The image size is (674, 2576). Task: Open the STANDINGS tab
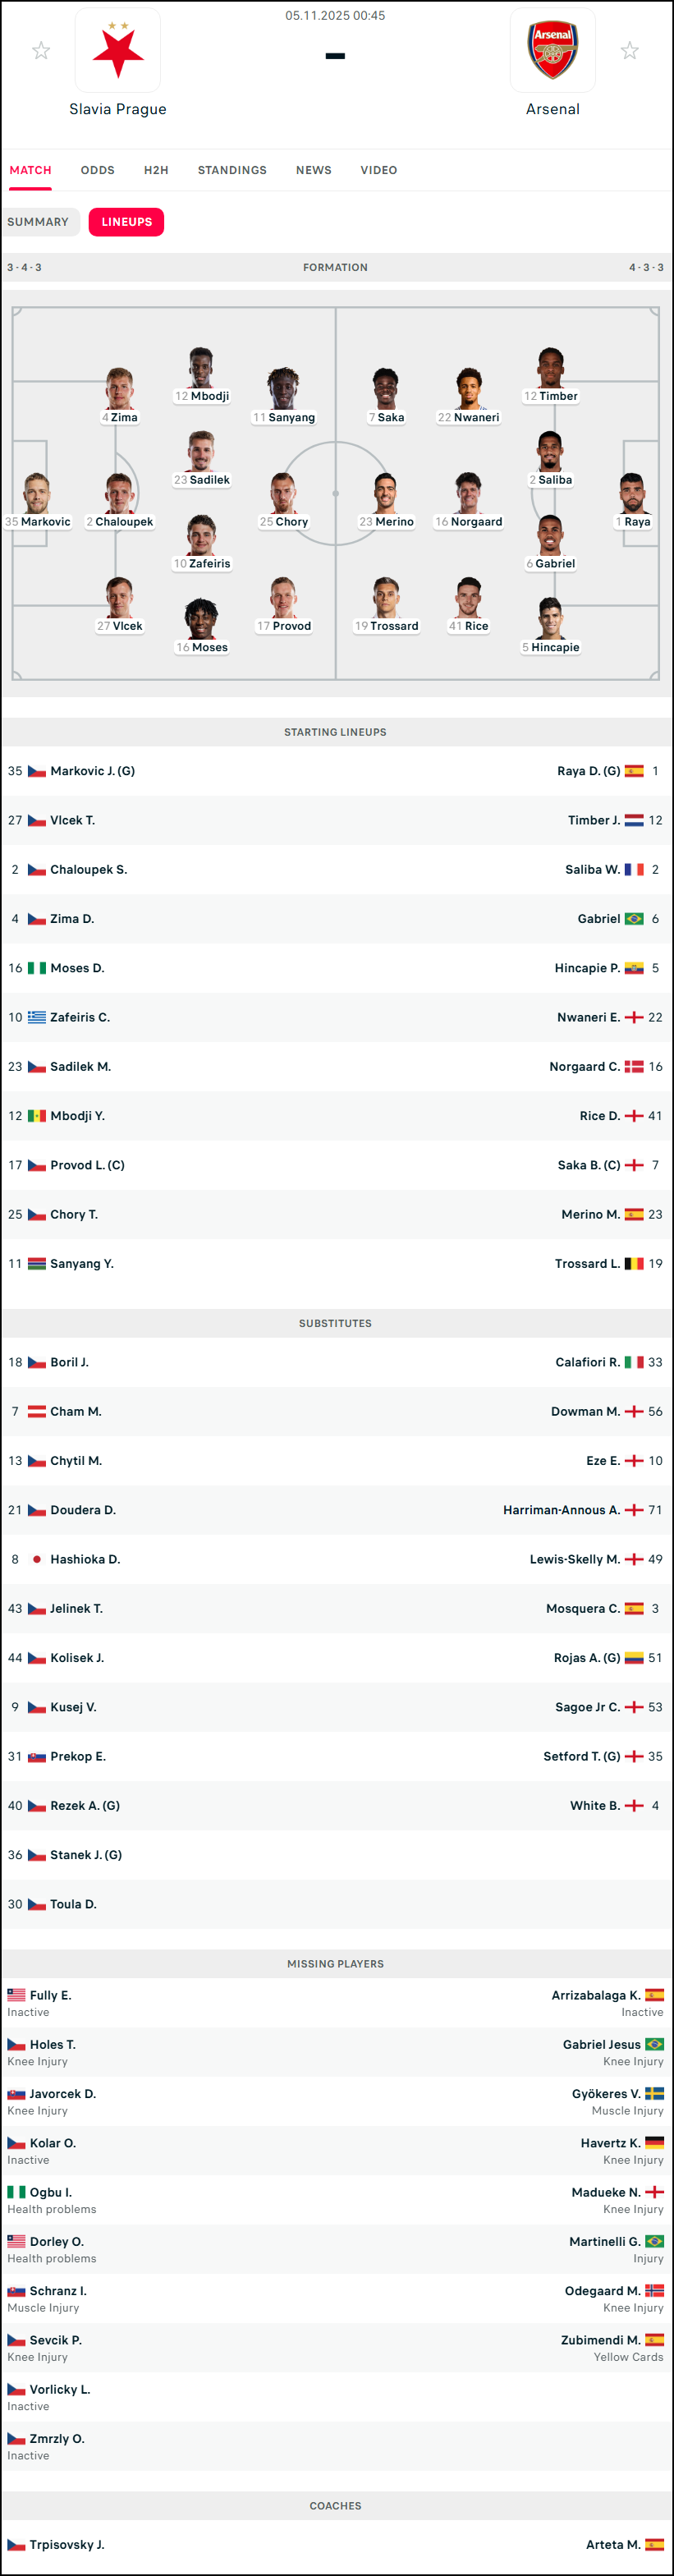[232, 170]
